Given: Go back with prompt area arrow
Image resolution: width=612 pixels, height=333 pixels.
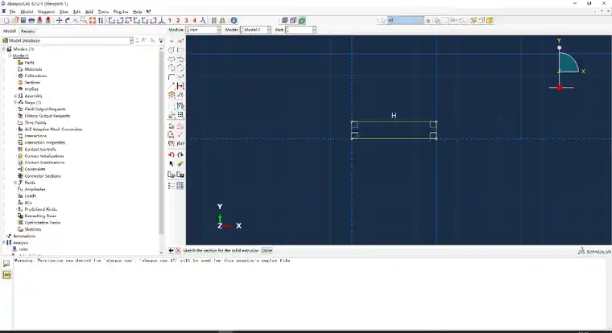Looking at the screenshot, I should coord(171,250).
